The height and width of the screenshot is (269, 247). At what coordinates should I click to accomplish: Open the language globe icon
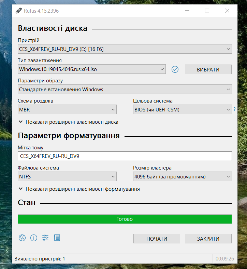point(22,238)
